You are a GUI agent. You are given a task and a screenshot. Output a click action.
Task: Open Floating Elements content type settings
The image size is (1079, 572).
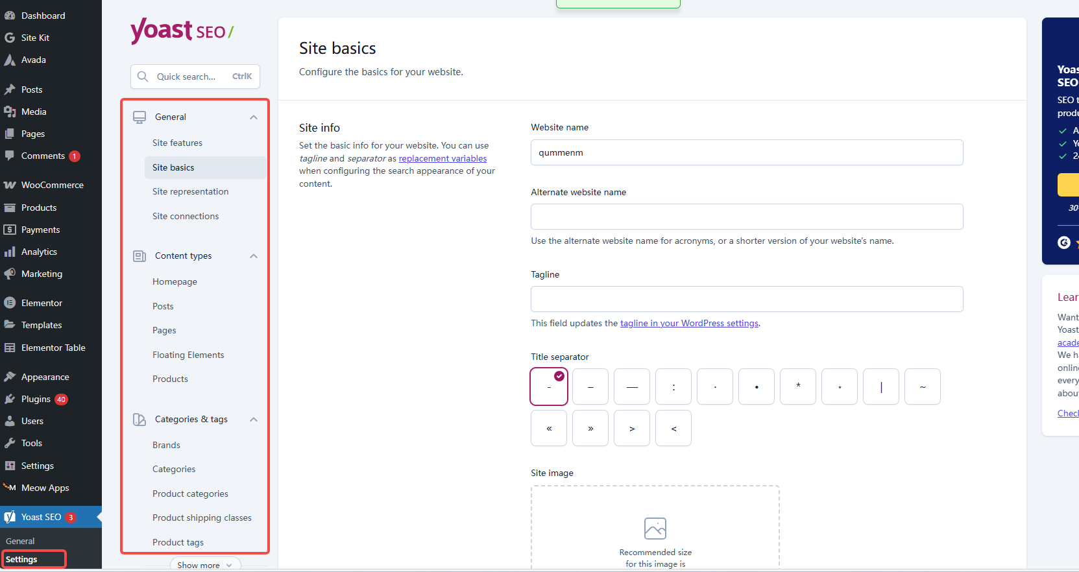pyautogui.click(x=188, y=355)
